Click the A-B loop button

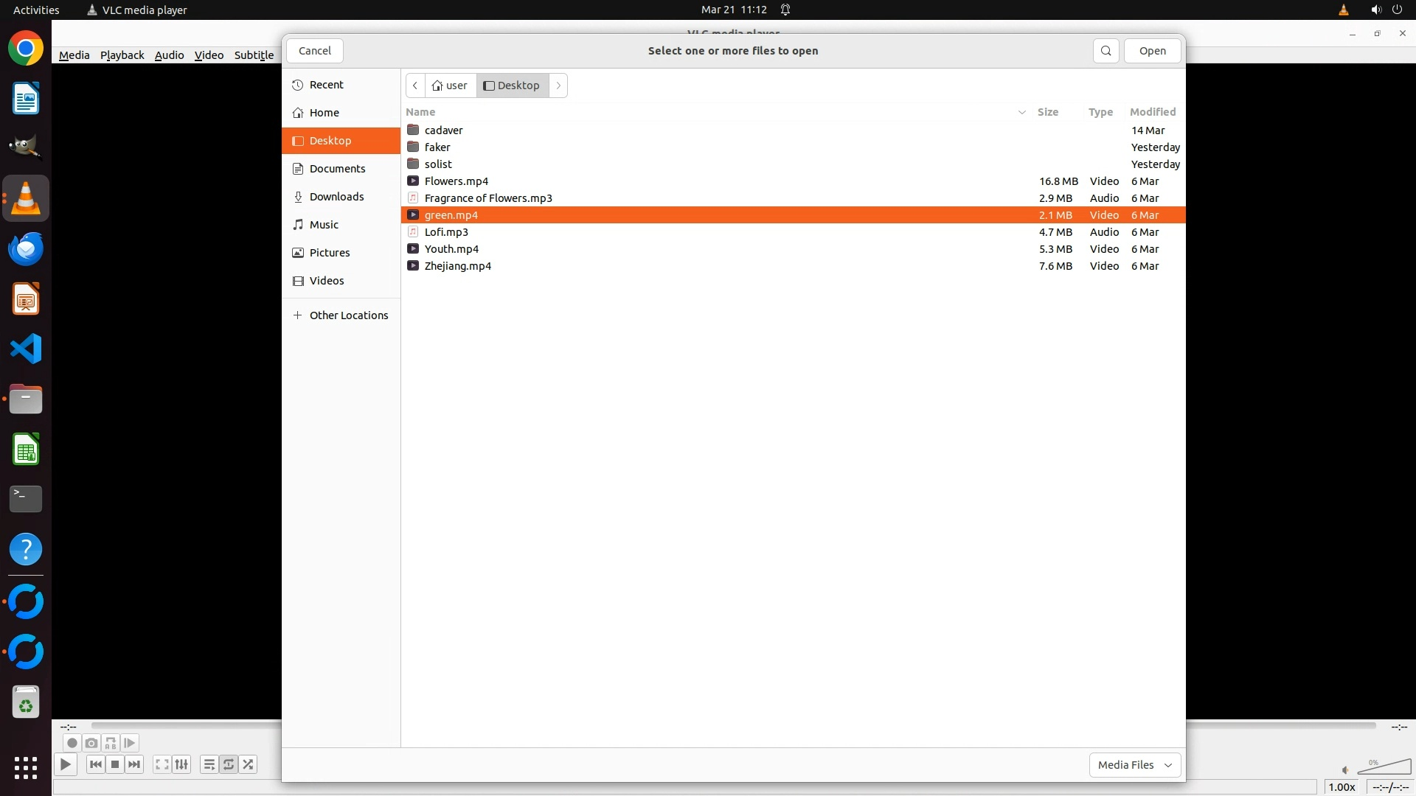[x=110, y=743]
